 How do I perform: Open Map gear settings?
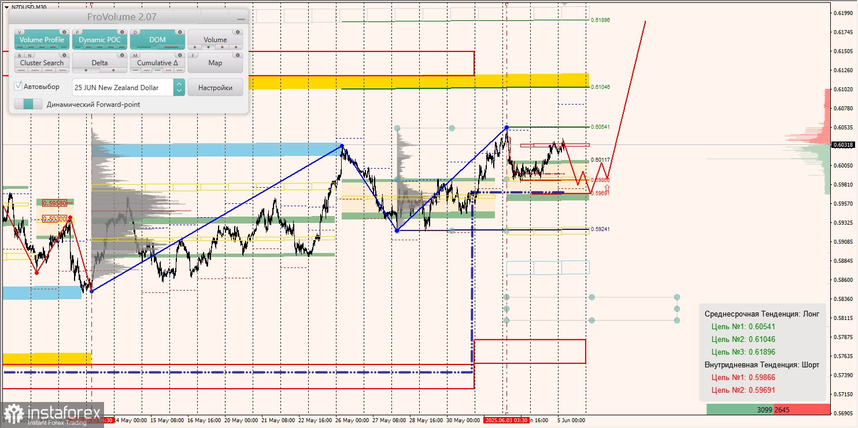click(238, 55)
